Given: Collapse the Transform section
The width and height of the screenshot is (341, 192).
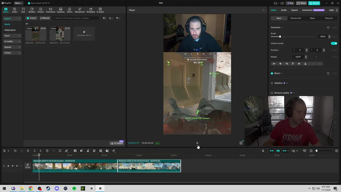Looking at the screenshot, I should click(282, 27).
